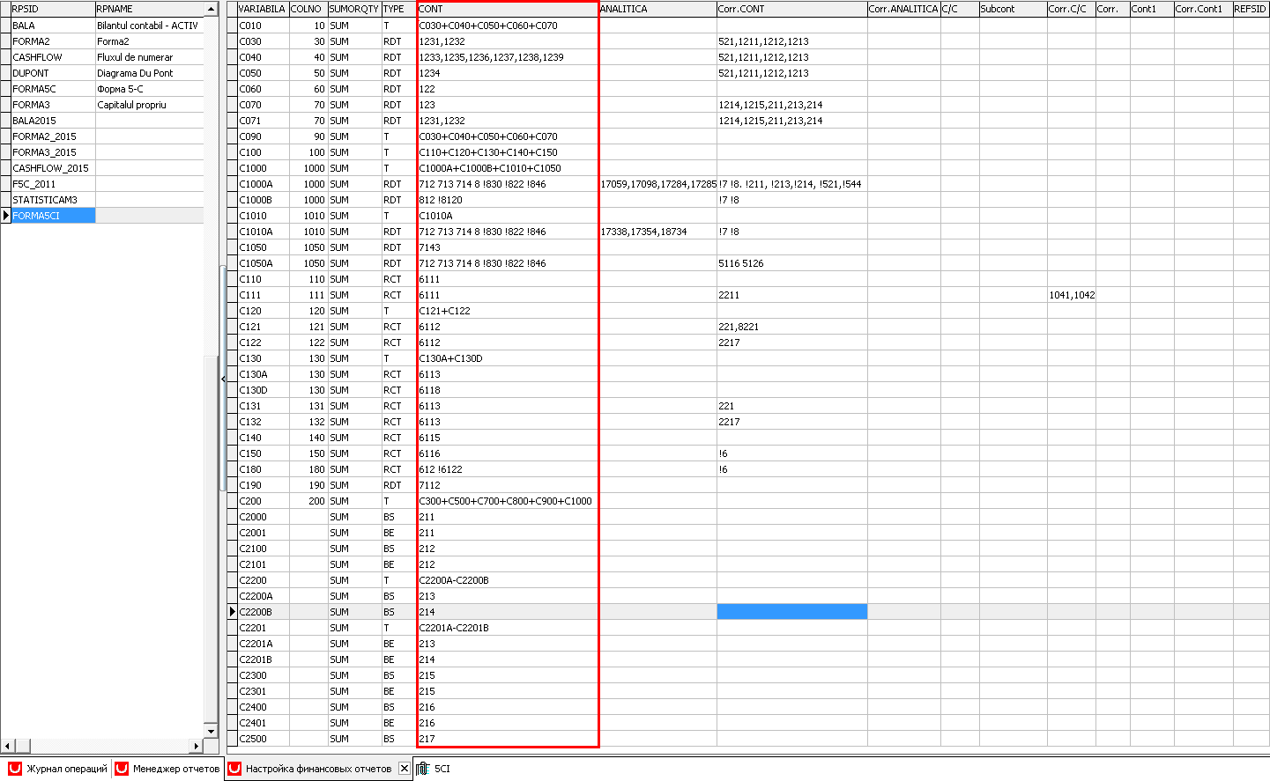1270x781 pixels.
Task: Click the row selector of C2200B
Action: [x=233, y=612]
